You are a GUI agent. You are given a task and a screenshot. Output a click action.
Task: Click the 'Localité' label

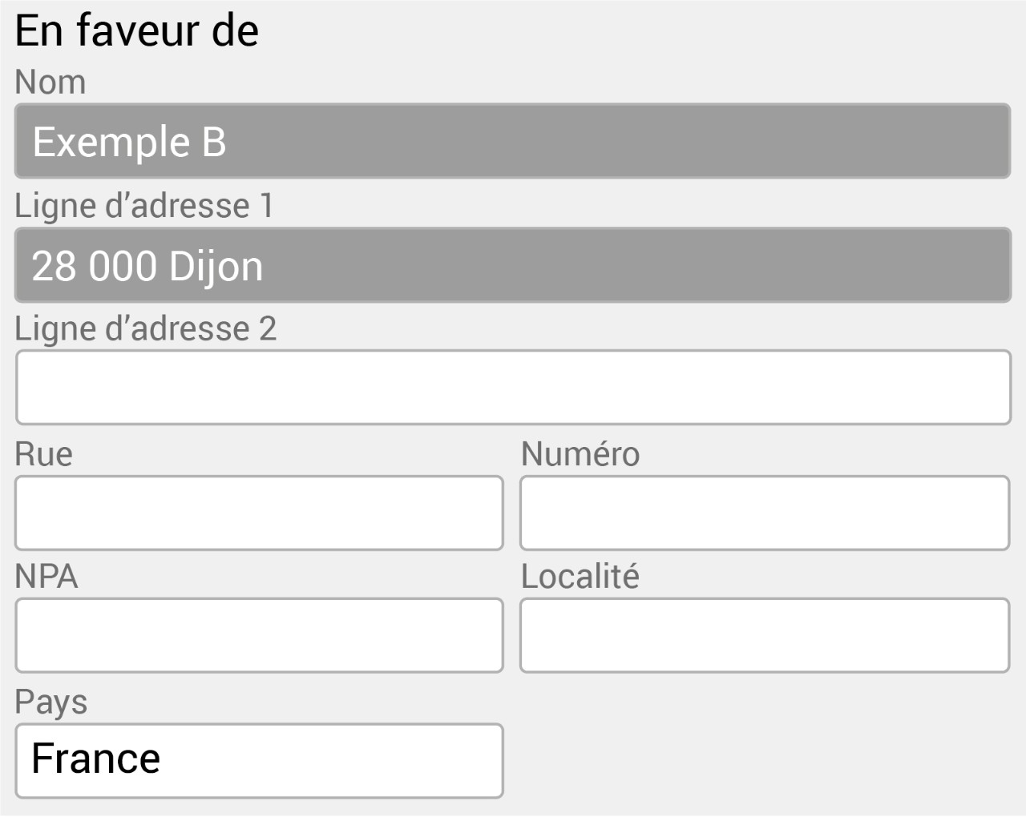click(580, 576)
